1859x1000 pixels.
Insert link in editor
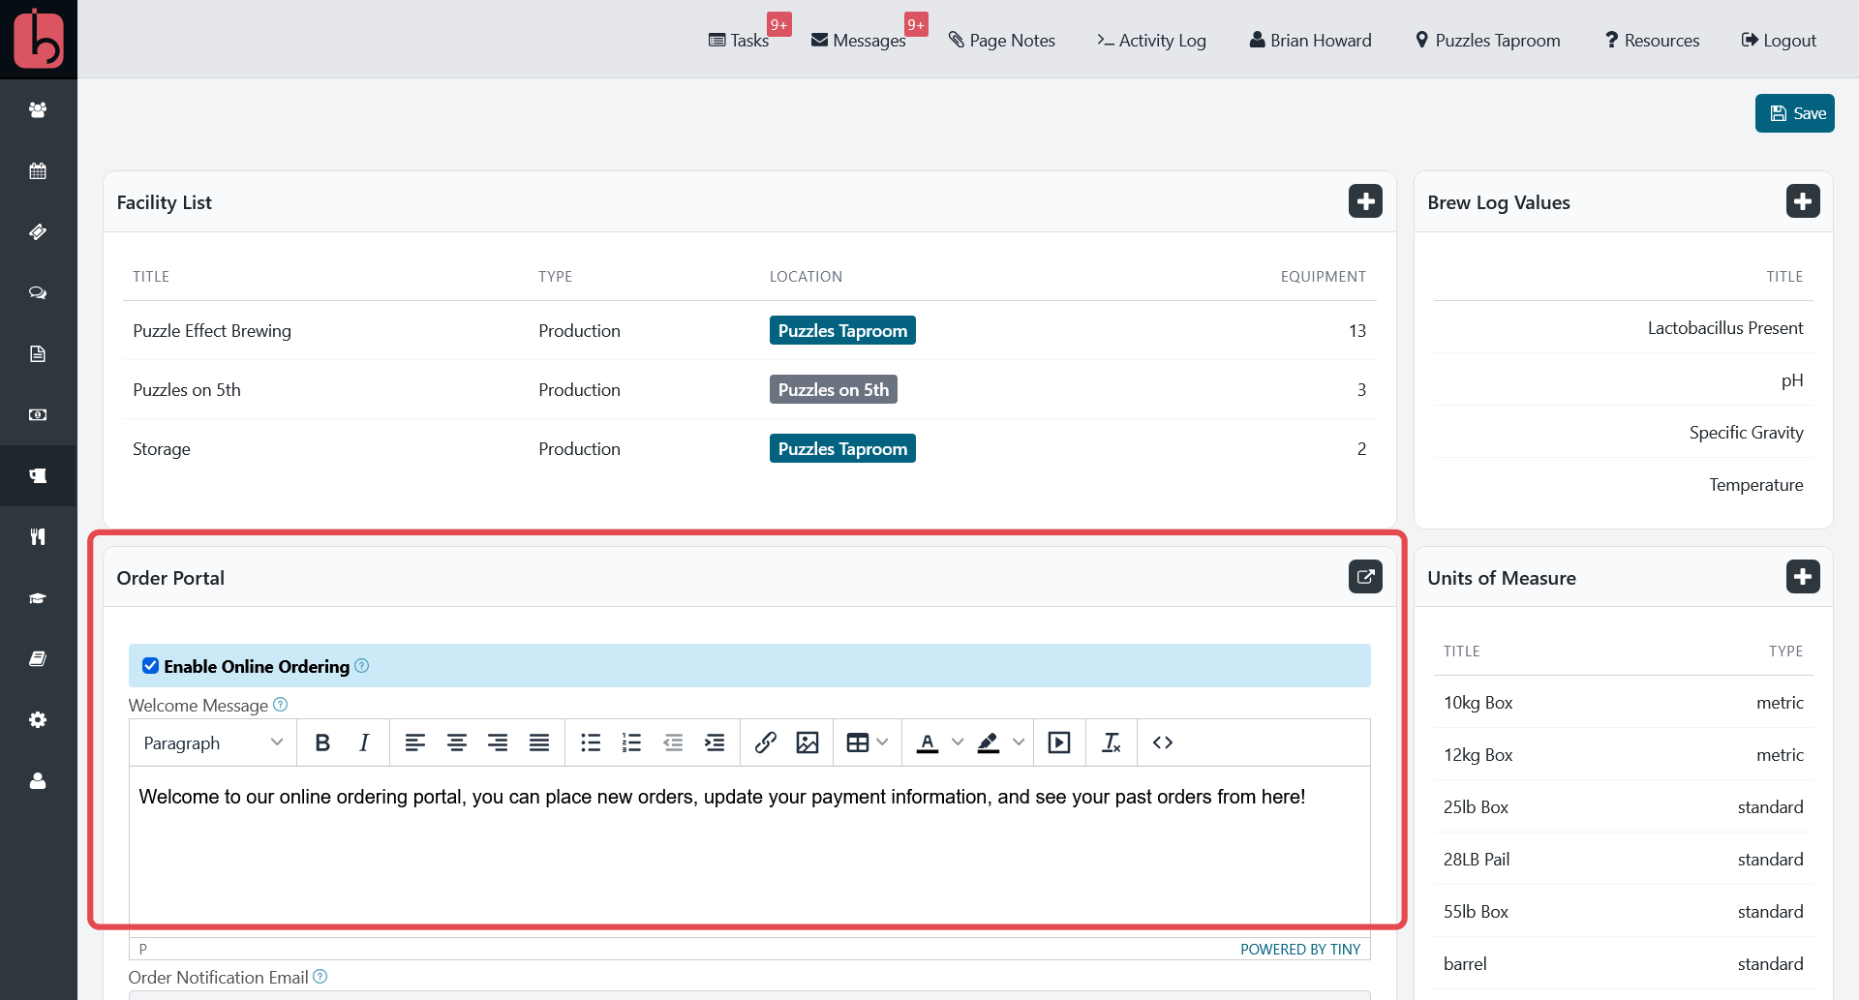[766, 742]
